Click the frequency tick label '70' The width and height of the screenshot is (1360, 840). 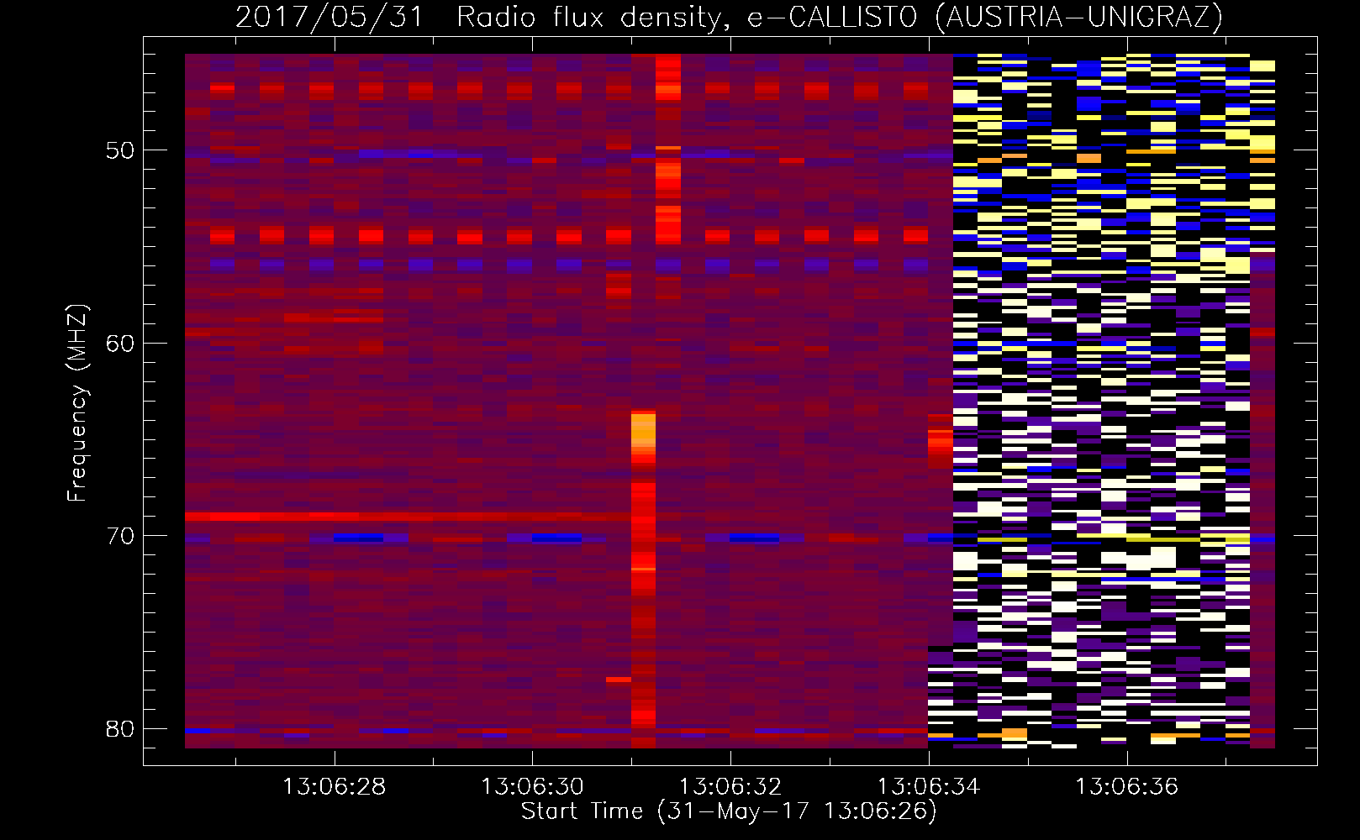coord(120,536)
